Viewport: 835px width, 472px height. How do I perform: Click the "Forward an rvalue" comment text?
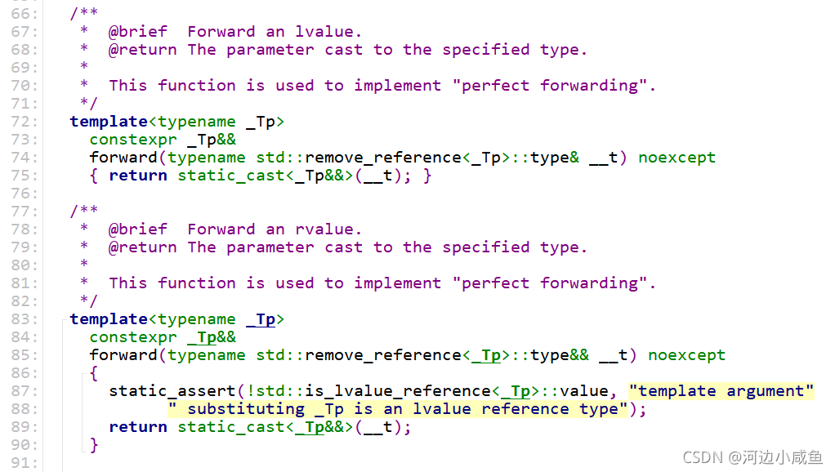coord(275,230)
